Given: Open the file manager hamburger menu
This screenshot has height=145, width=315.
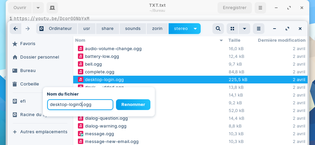Looking at the screenshot, I should click(259, 29).
